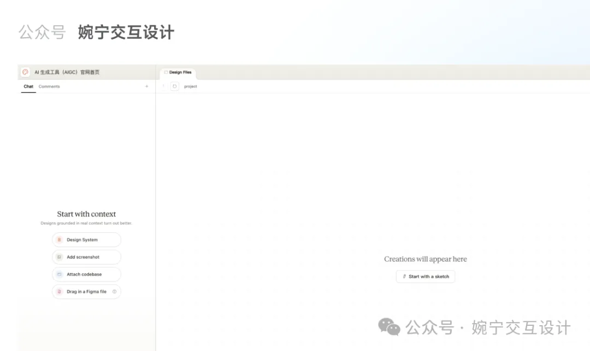Select the Chat tab
The image size is (590, 351).
28,86
